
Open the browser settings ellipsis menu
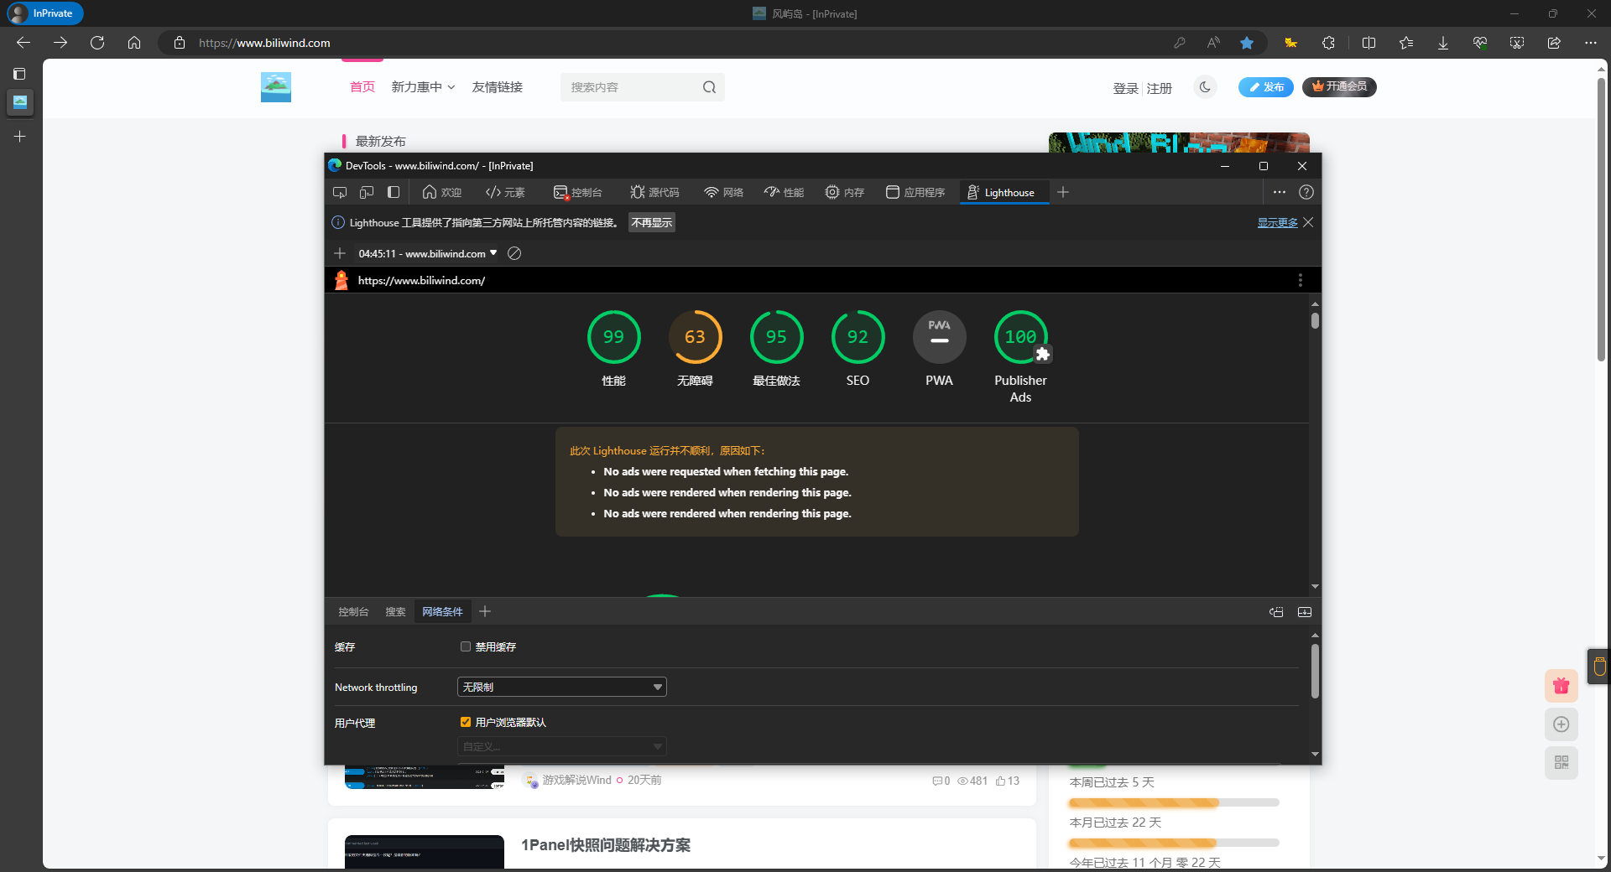pyautogui.click(x=1591, y=43)
